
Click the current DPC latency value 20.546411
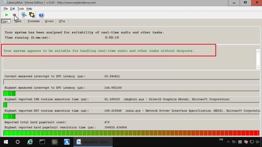click(112, 76)
